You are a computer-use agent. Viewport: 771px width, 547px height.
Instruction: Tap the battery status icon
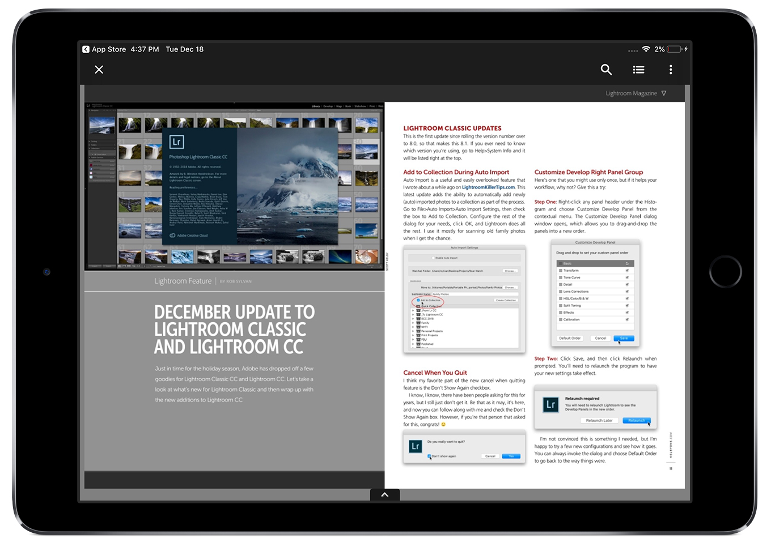click(x=675, y=49)
